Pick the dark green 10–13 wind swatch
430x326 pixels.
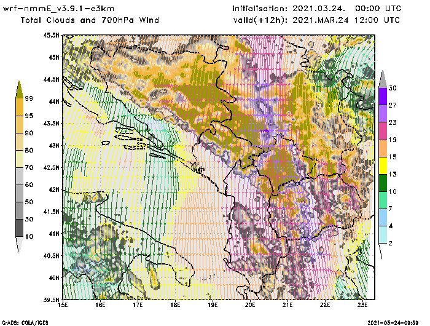[383, 183]
